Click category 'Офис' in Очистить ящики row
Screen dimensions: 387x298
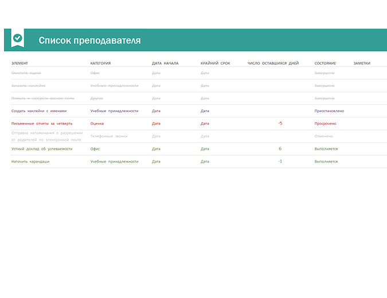pyautogui.click(x=95, y=73)
